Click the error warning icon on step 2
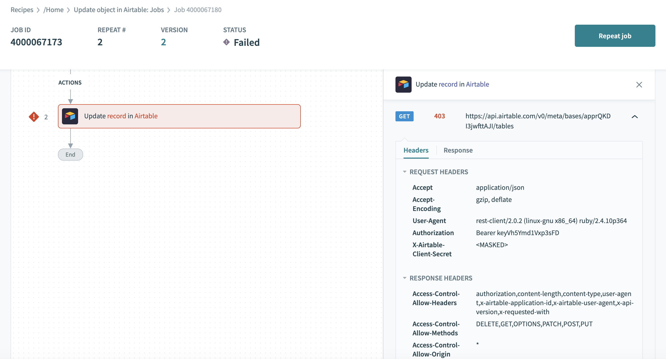Viewport: 666px width, 359px height. pos(34,116)
